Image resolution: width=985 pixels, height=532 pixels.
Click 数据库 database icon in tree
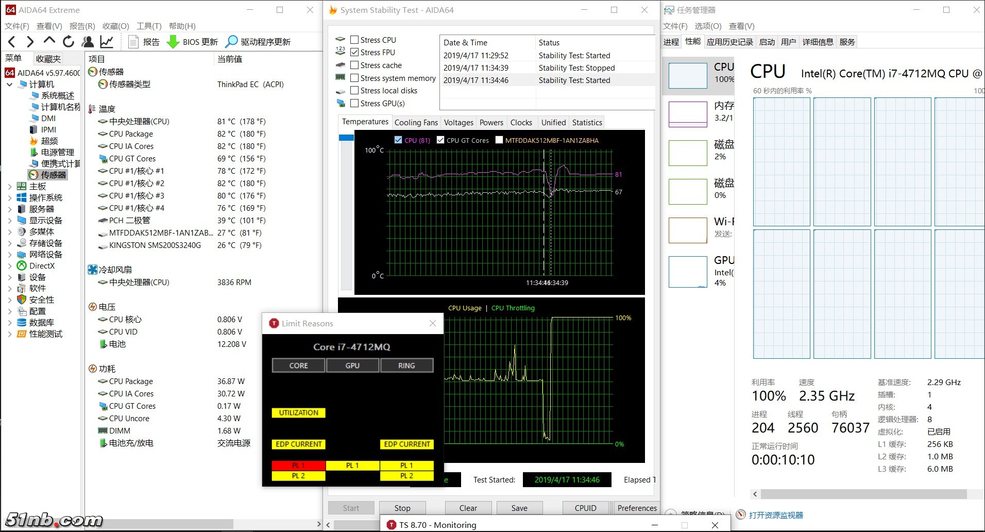22,322
